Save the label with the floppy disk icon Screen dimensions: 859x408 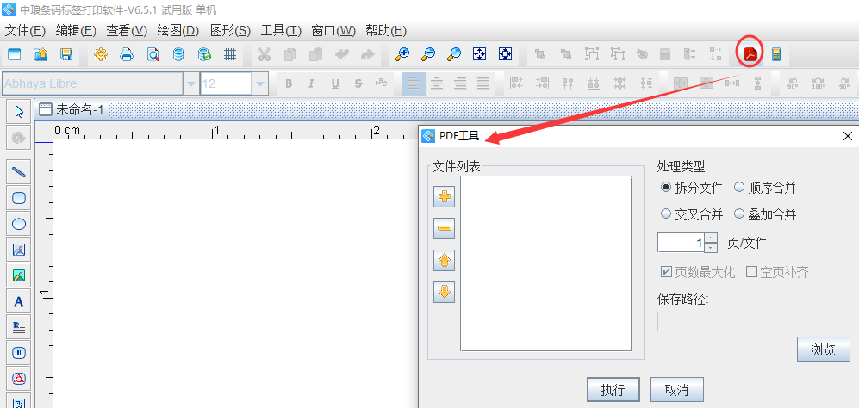tap(66, 54)
